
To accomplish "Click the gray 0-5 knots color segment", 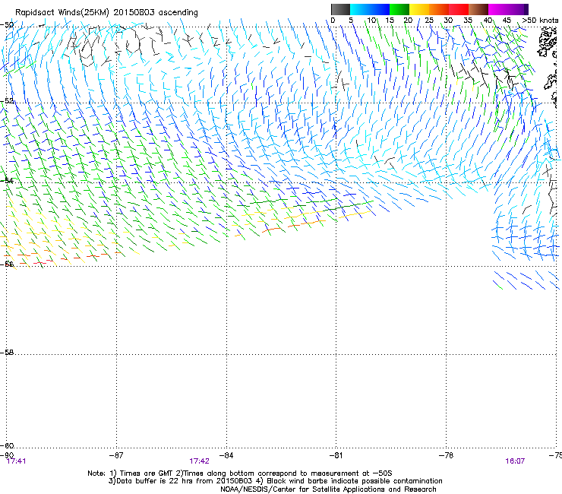I will click(x=340, y=9).
